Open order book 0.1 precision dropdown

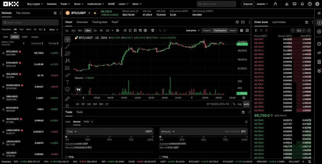pos(301,31)
